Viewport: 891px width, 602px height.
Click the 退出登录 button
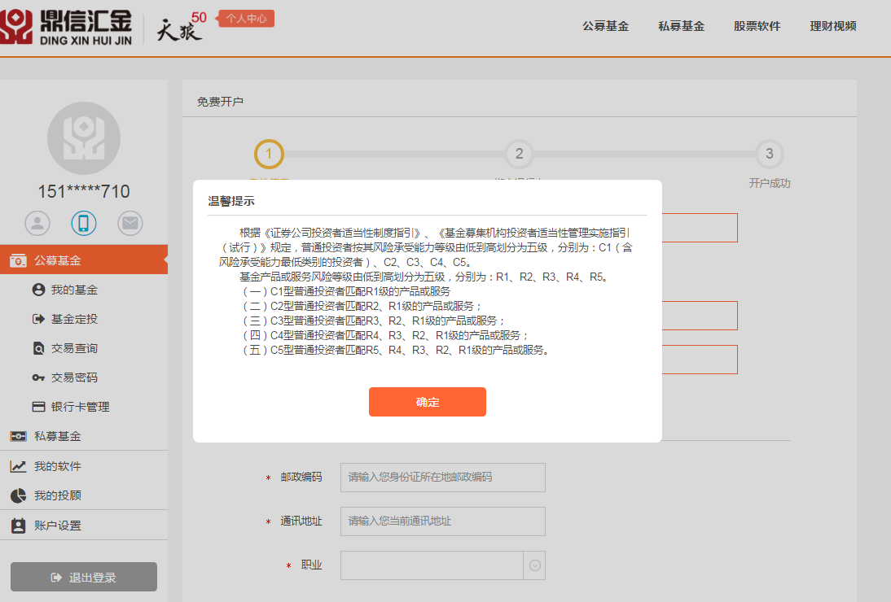84,577
